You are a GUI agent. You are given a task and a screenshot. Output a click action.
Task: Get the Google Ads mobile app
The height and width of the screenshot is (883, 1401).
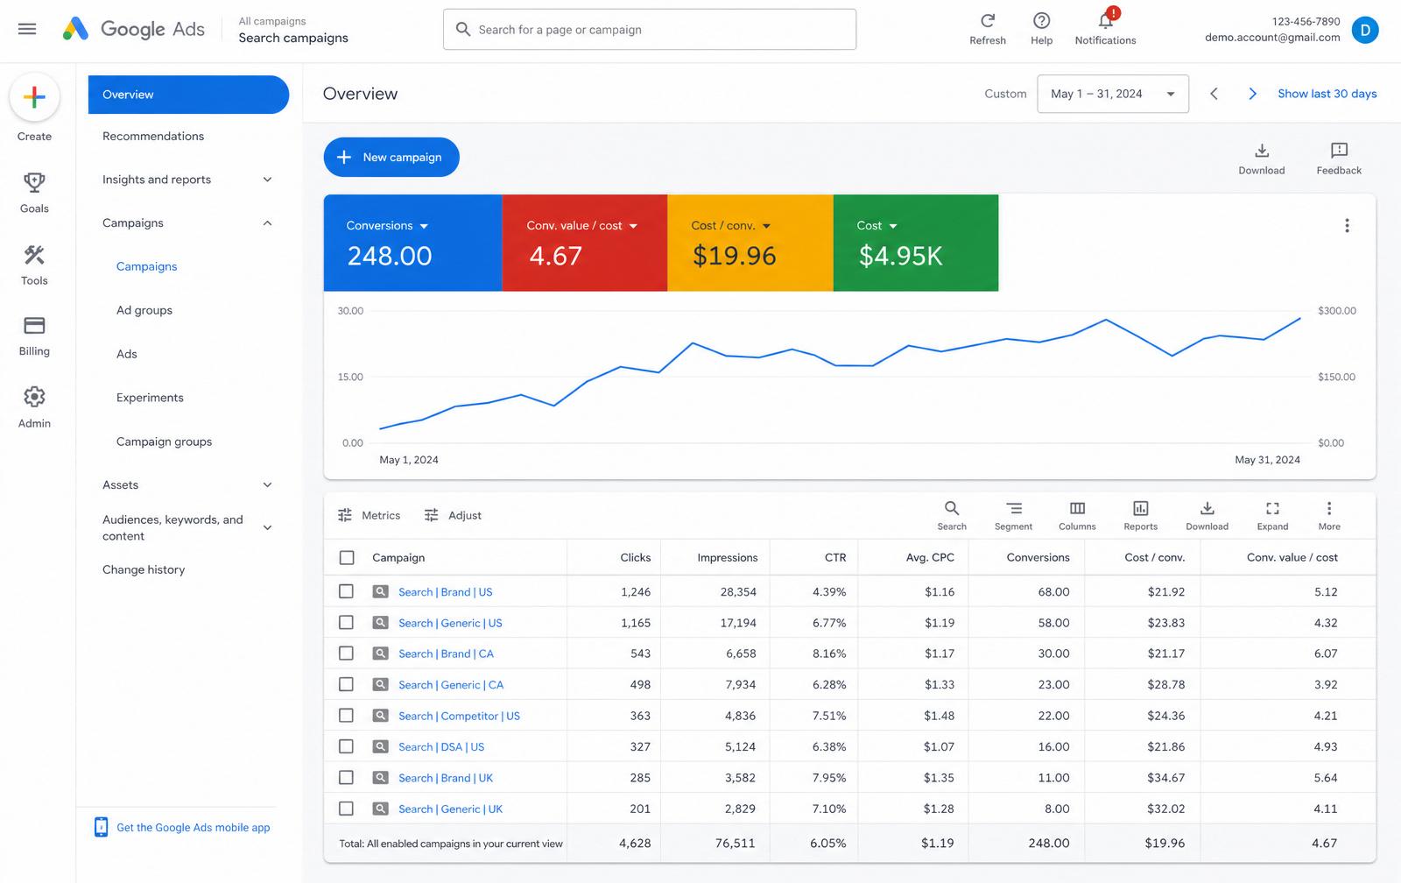(x=182, y=827)
